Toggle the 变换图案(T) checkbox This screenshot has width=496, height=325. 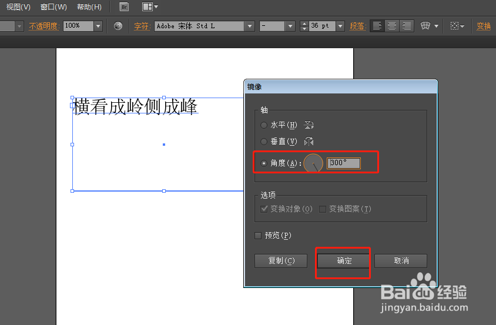pyautogui.click(x=322, y=209)
